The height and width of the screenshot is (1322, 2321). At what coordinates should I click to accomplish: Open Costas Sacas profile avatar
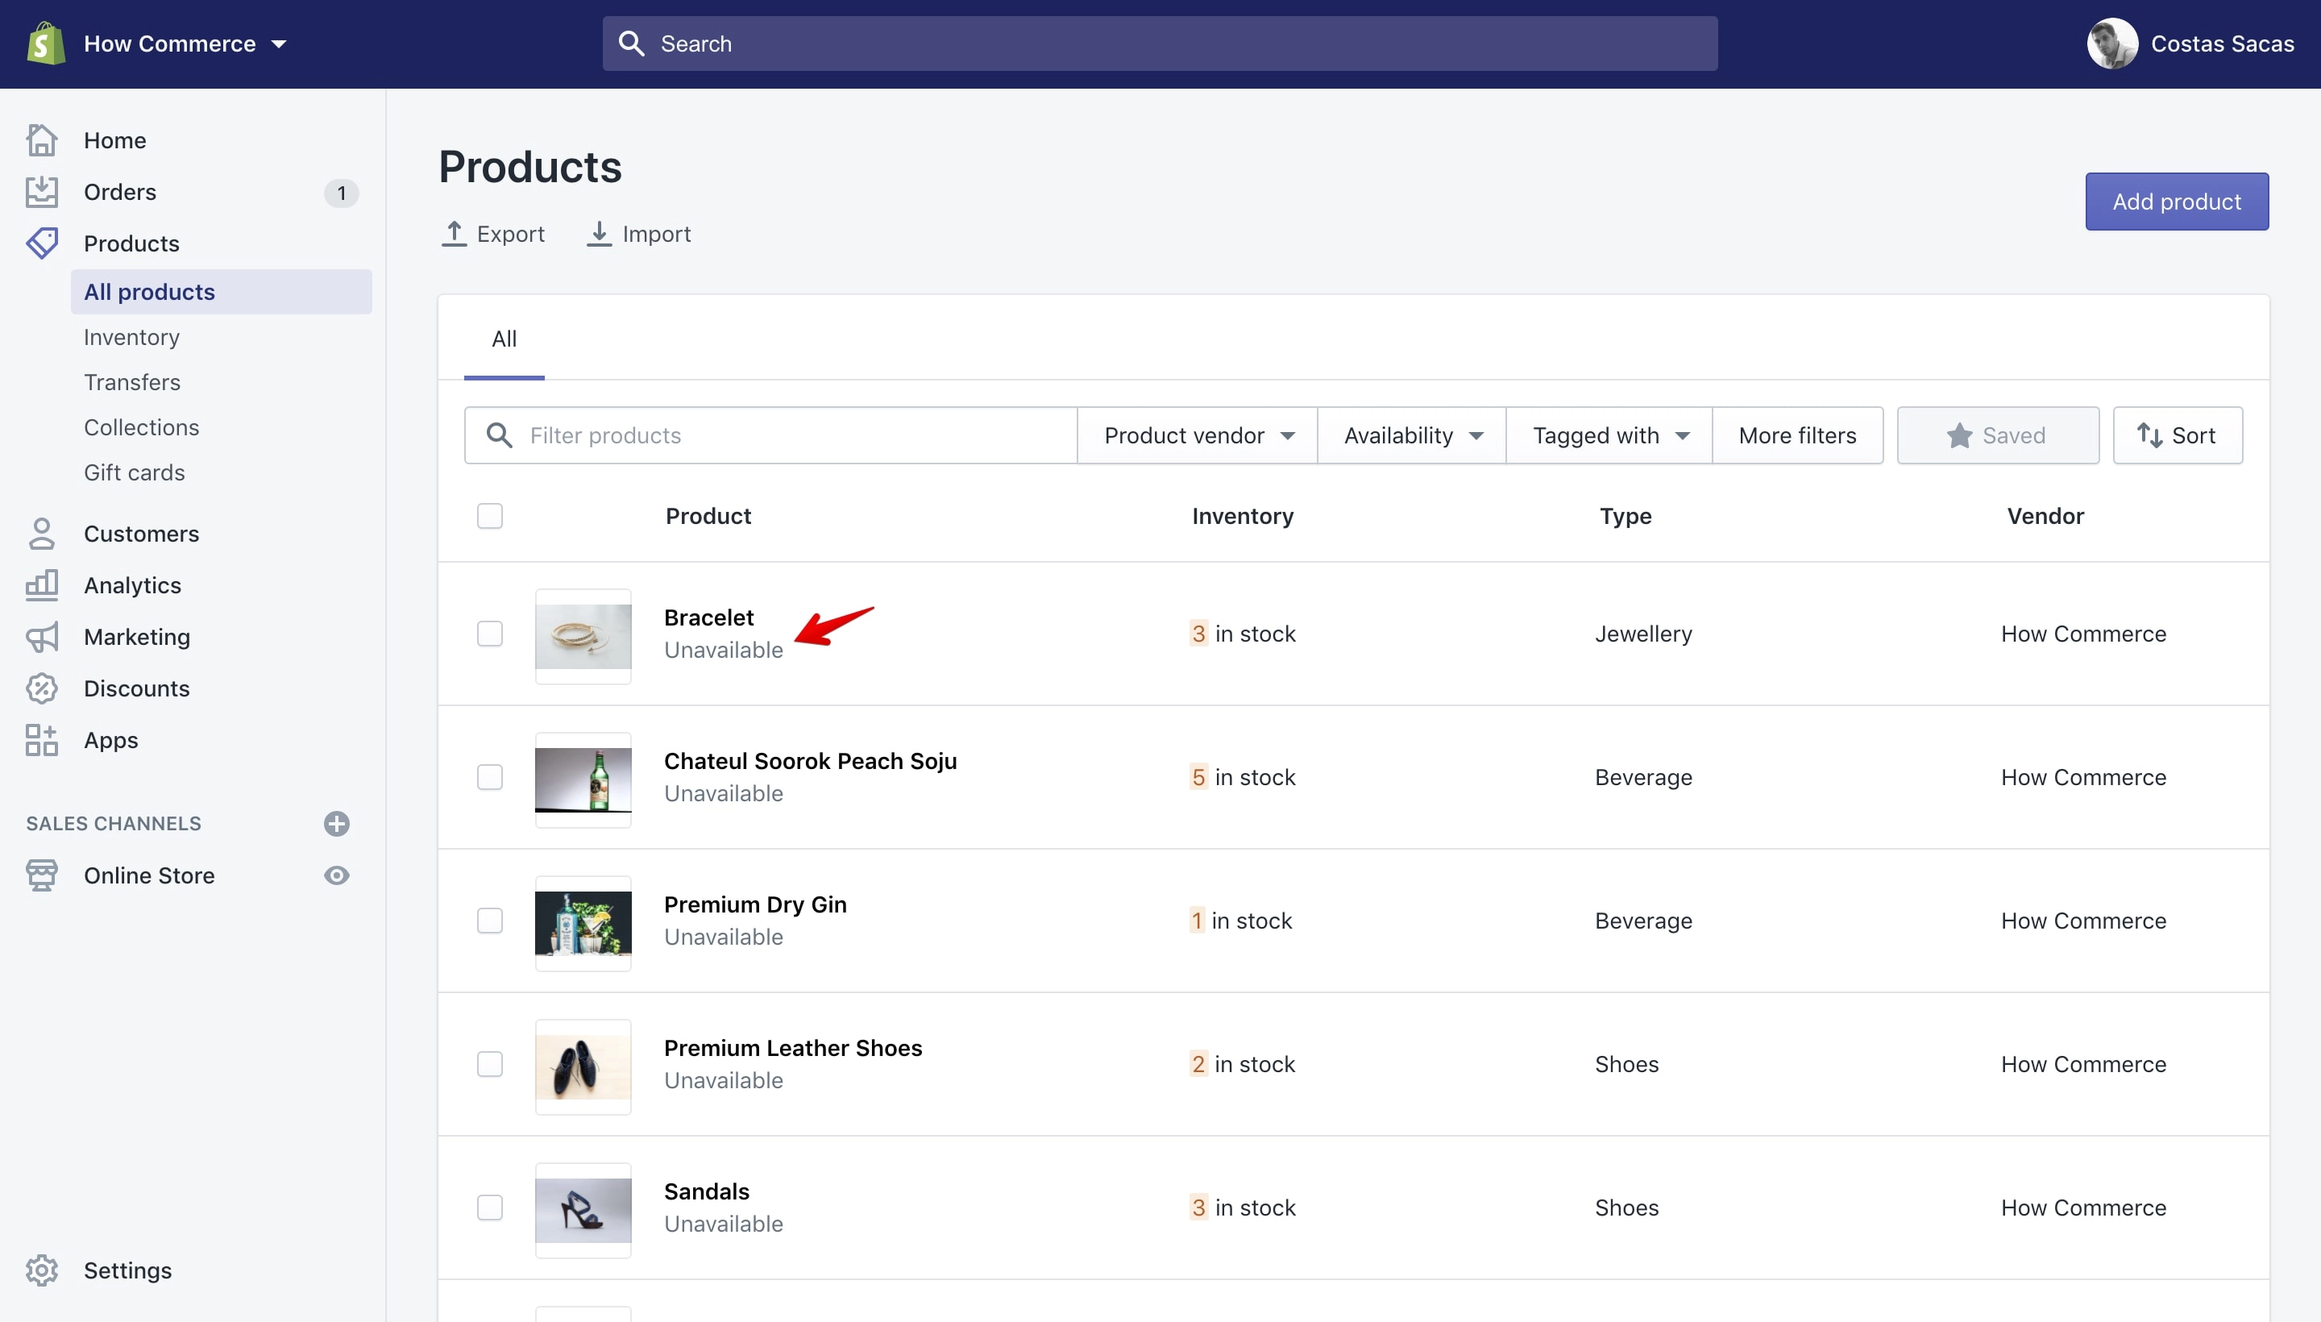click(2111, 44)
